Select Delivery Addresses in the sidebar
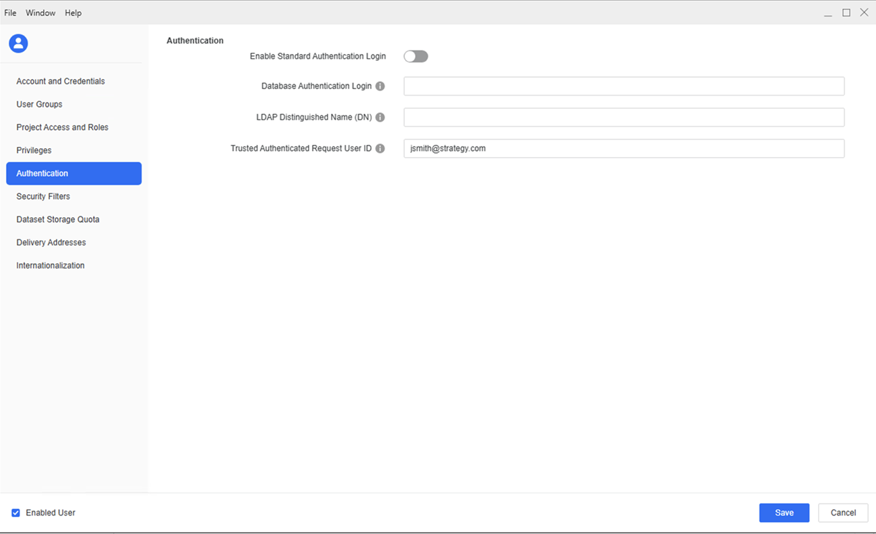 click(51, 243)
